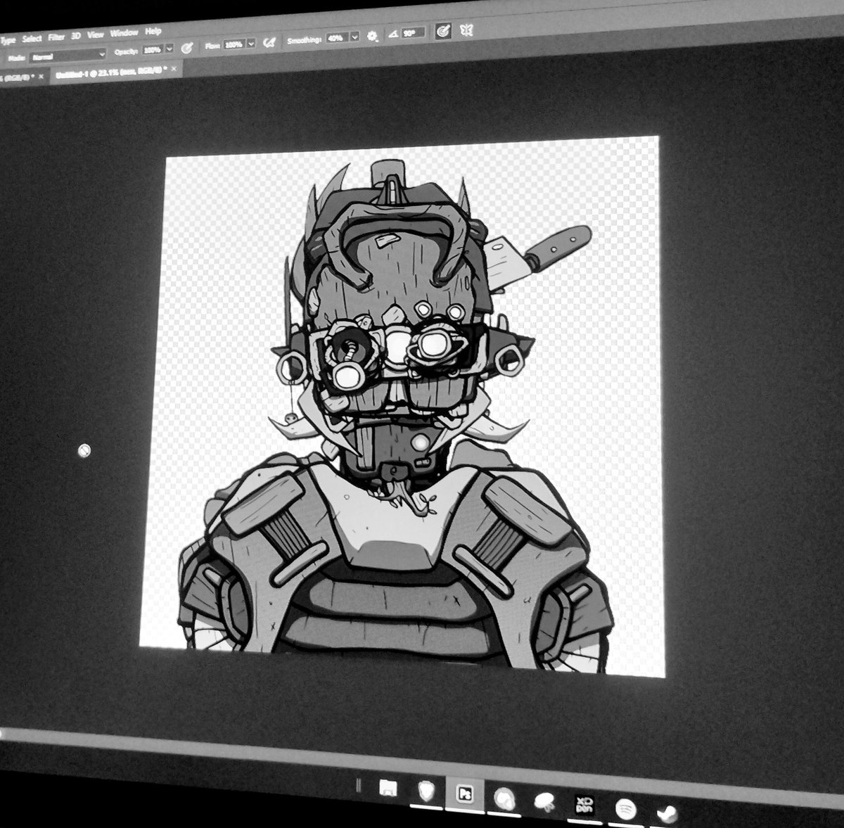Viewport: 844px width, 828px height.
Task: Open smoothing options gear icon
Action: pos(372,36)
